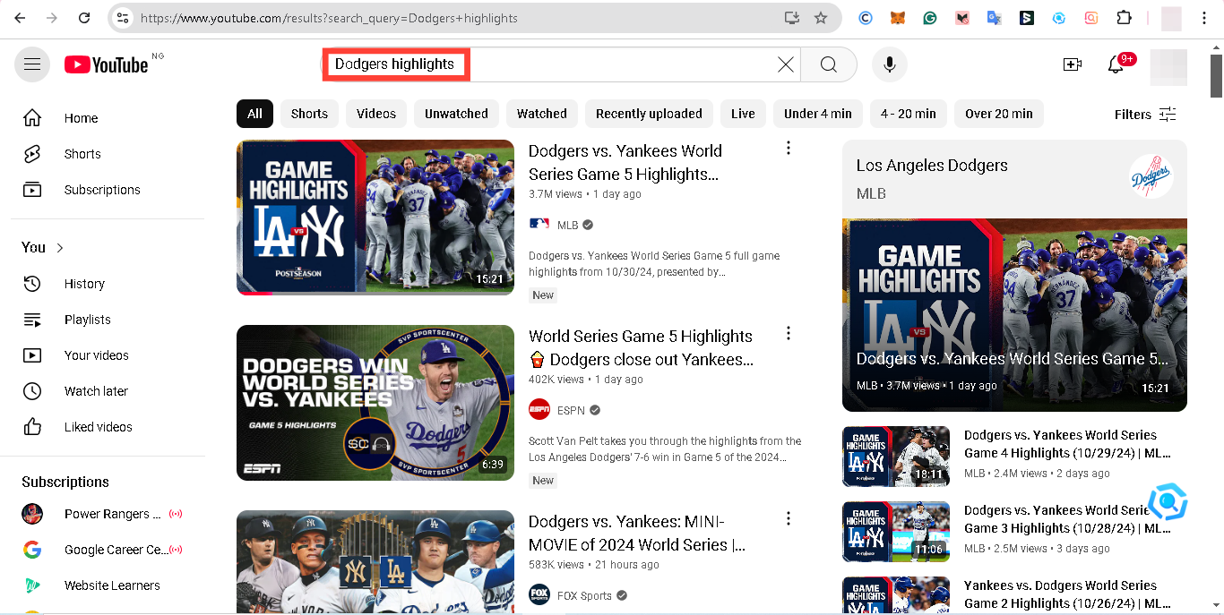Open Filters options
Viewport: 1224px width, 615px height.
click(x=1145, y=114)
